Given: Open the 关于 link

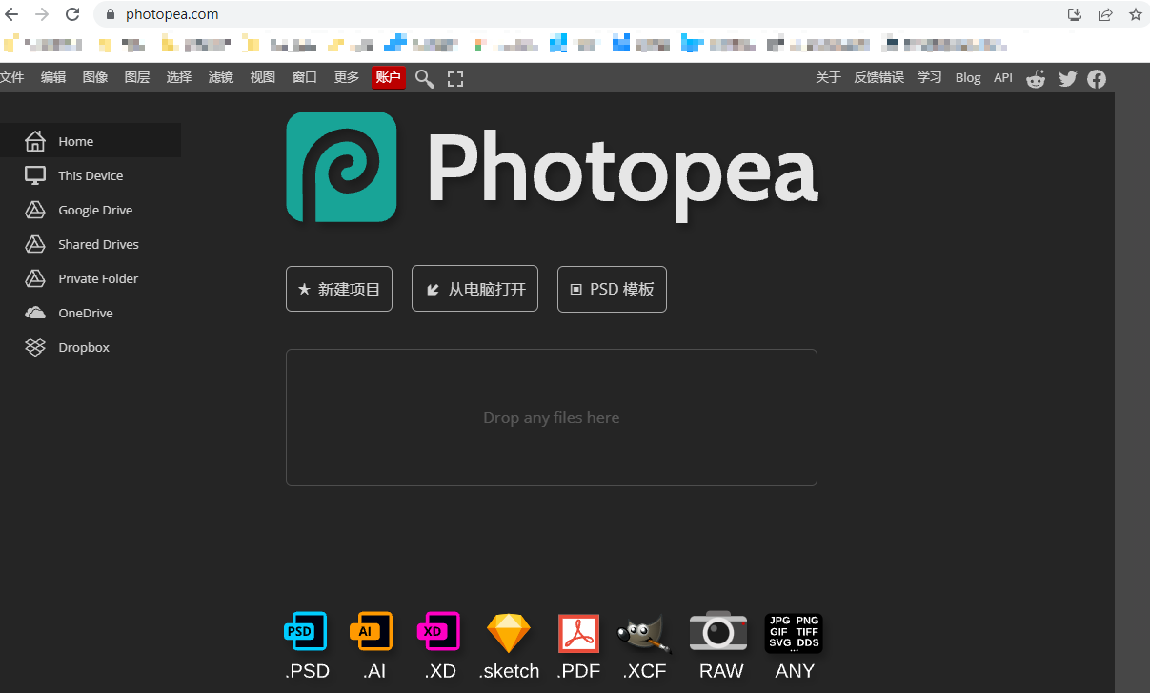Looking at the screenshot, I should coord(829,78).
